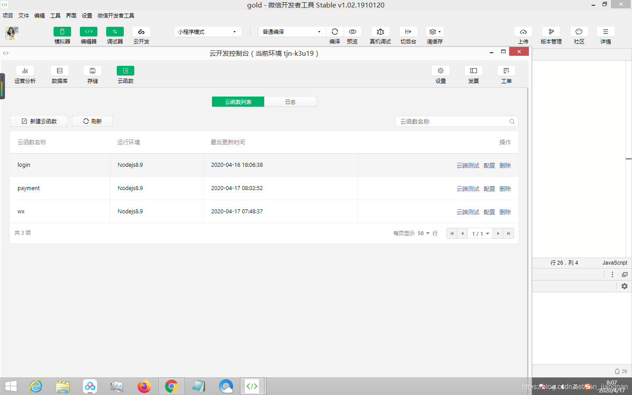Toggle the debugger panel (调试器)
Screen dimensions: 632x395
click(115, 32)
